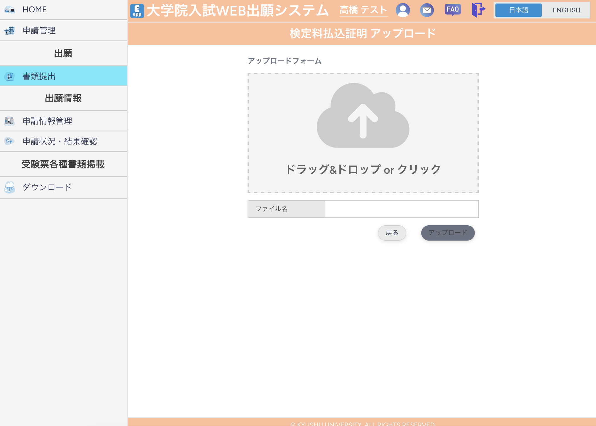This screenshot has height=426, width=596.
Task: Expand the 出願 section in the sidebar
Action: click(x=63, y=53)
